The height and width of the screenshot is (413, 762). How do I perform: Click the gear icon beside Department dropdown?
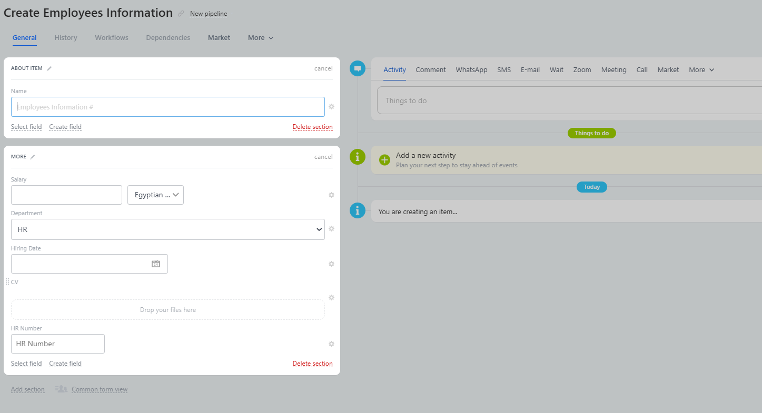tap(331, 229)
